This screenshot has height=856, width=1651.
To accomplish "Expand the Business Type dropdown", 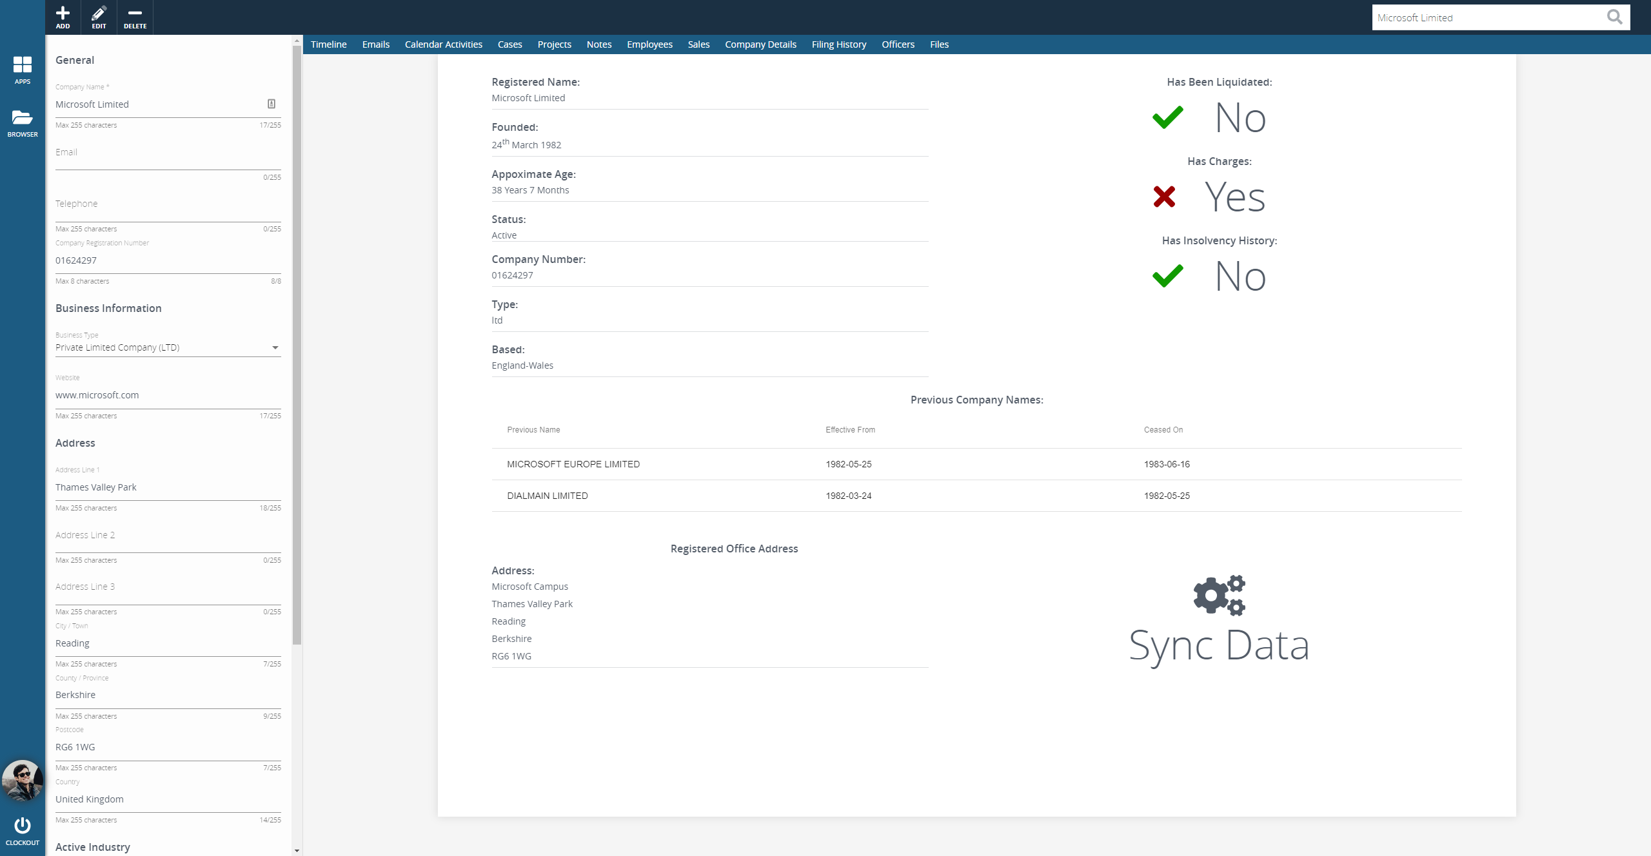I will tap(275, 348).
